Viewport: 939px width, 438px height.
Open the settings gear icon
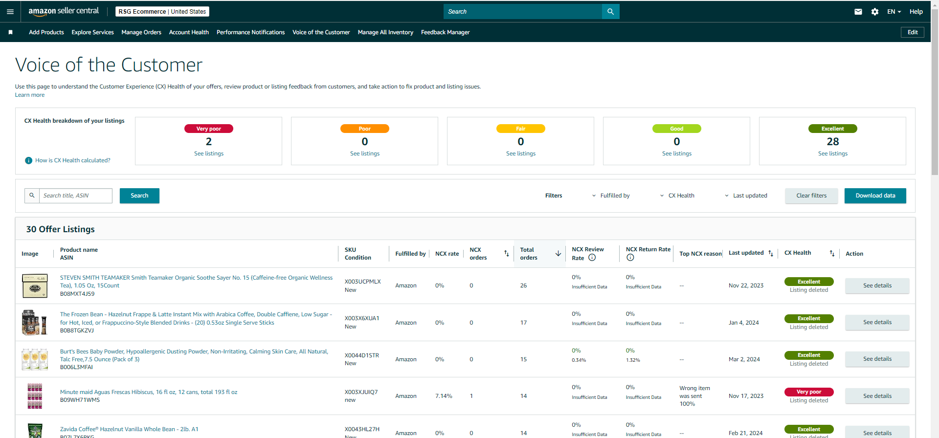pos(875,12)
